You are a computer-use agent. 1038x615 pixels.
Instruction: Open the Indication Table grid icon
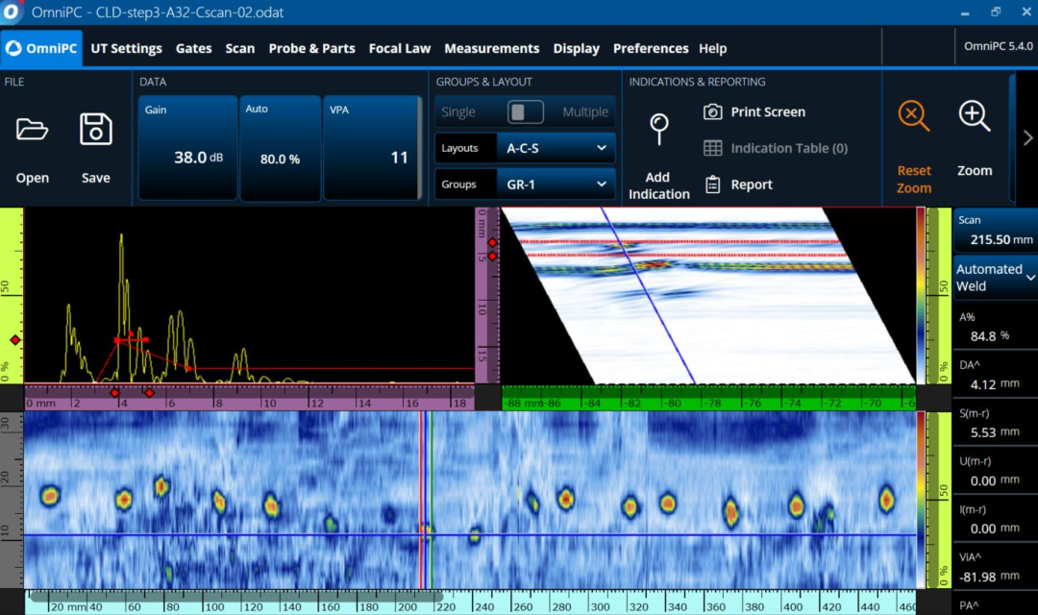point(712,148)
